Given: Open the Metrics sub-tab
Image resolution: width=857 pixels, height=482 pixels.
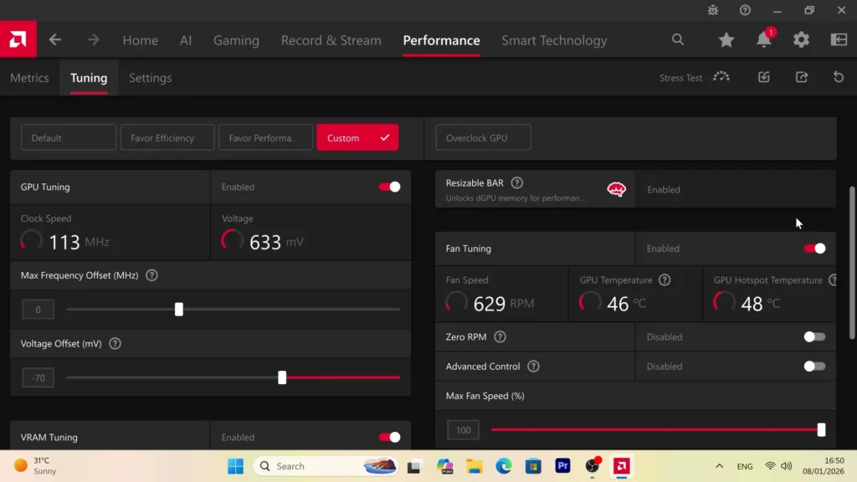Looking at the screenshot, I should coord(29,78).
